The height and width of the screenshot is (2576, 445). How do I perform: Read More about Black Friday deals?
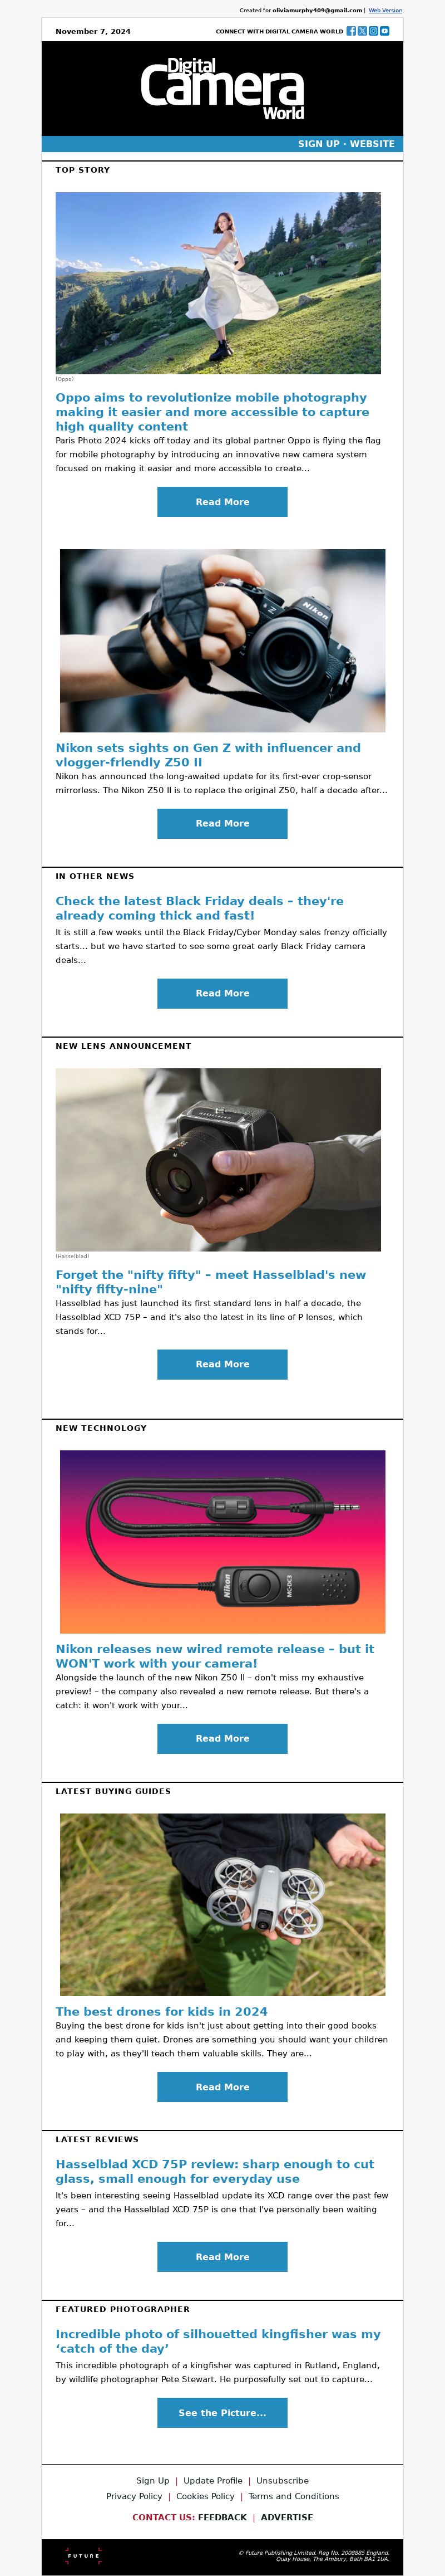tap(222, 993)
